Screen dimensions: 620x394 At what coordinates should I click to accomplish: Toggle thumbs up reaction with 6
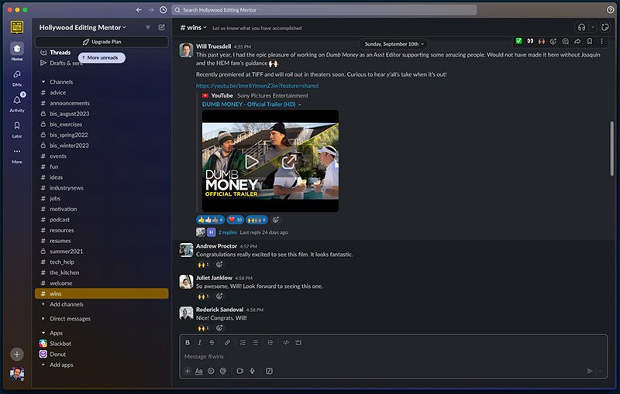point(210,220)
